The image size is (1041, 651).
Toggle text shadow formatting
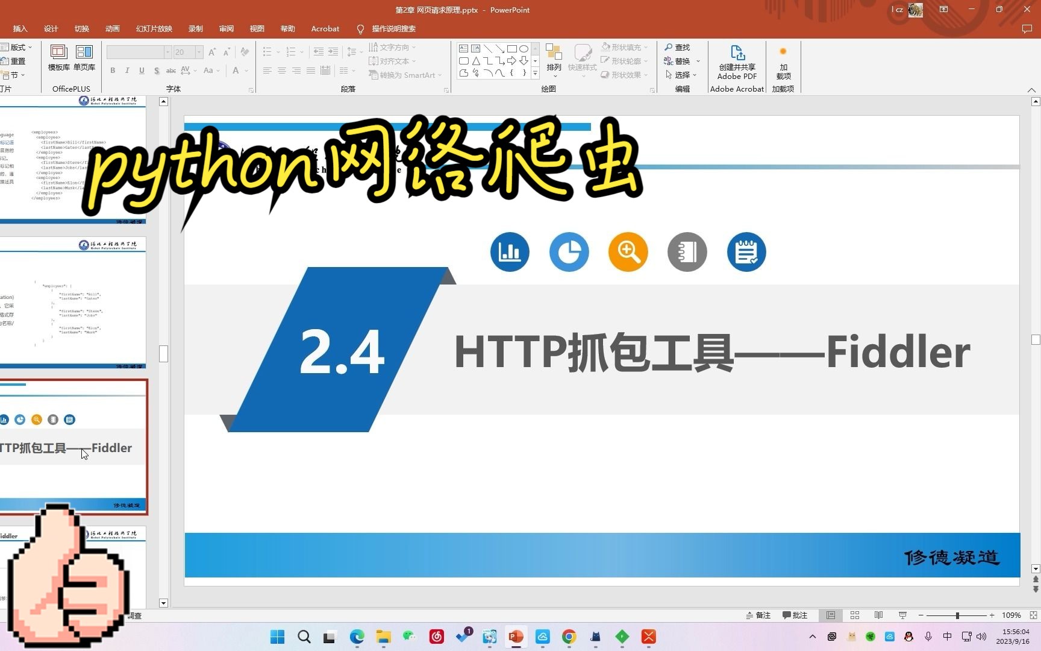click(157, 71)
